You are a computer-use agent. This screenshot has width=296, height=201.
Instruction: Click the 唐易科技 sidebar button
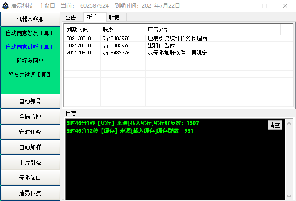[30, 193]
